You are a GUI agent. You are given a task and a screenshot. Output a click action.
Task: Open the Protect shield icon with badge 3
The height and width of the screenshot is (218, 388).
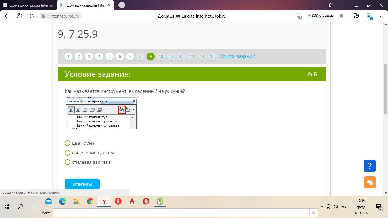coord(299,16)
